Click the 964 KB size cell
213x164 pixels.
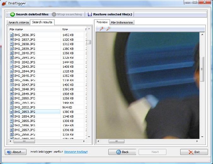(x=67, y=107)
